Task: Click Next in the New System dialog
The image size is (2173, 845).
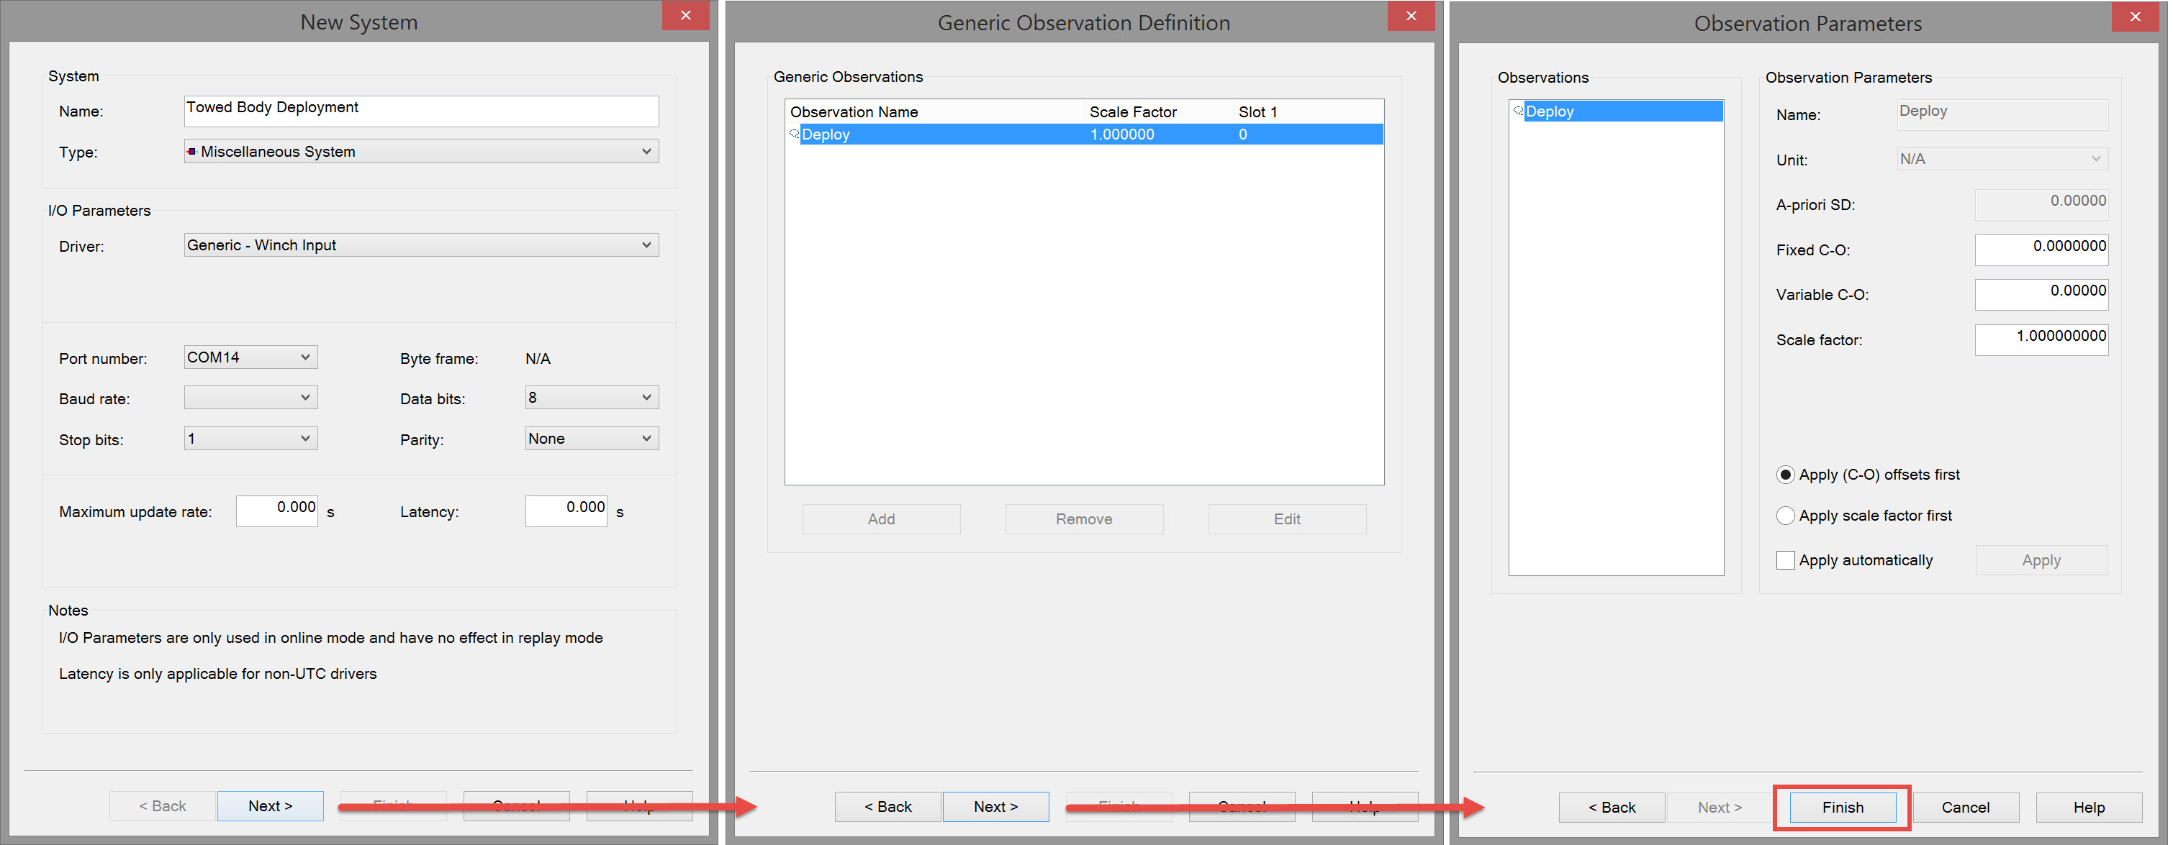Action: [270, 806]
